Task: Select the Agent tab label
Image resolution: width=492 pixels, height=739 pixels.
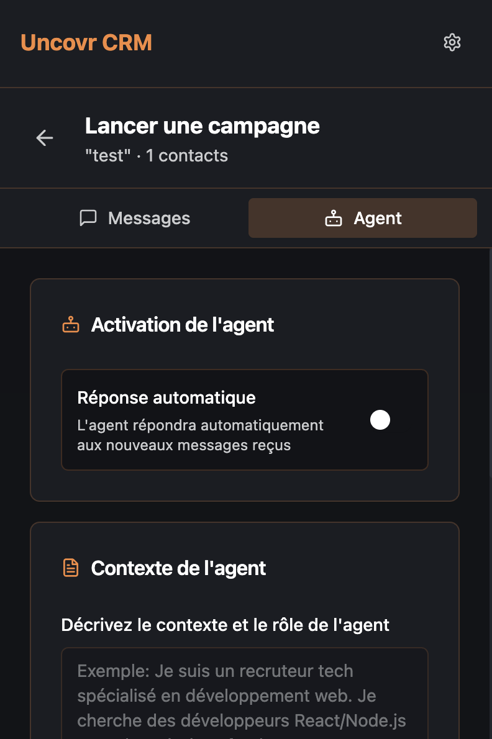Action: (378, 218)
